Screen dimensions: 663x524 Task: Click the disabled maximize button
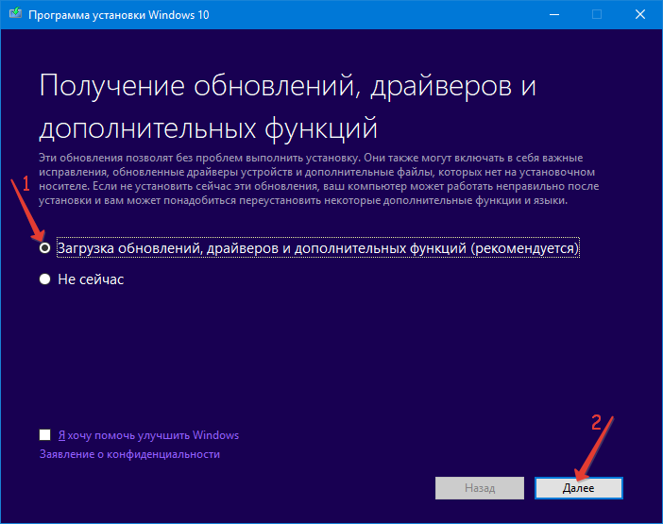(x=597, y=14)
